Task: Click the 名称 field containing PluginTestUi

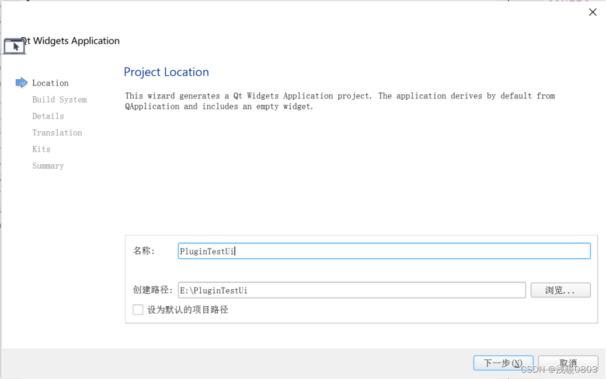Action: 384,251
